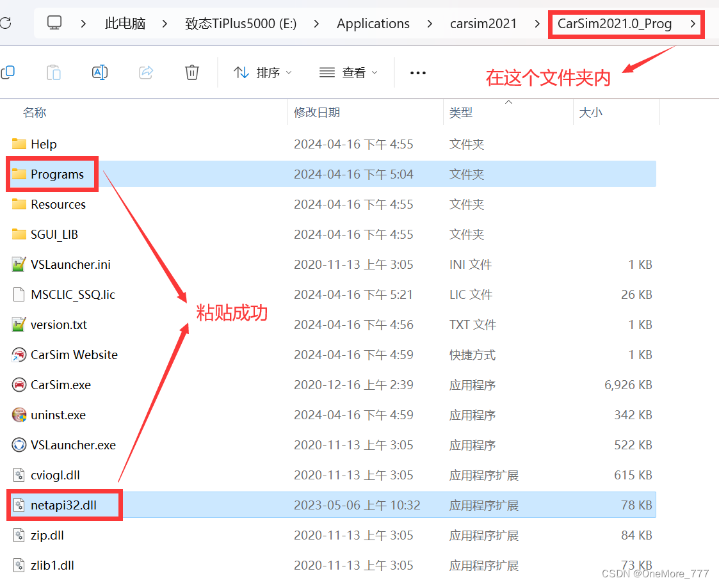The width and height of the screenshot is (719, 585).
Task: Click the paste clipboard icon in toolbar
Action: pos(54,72)
